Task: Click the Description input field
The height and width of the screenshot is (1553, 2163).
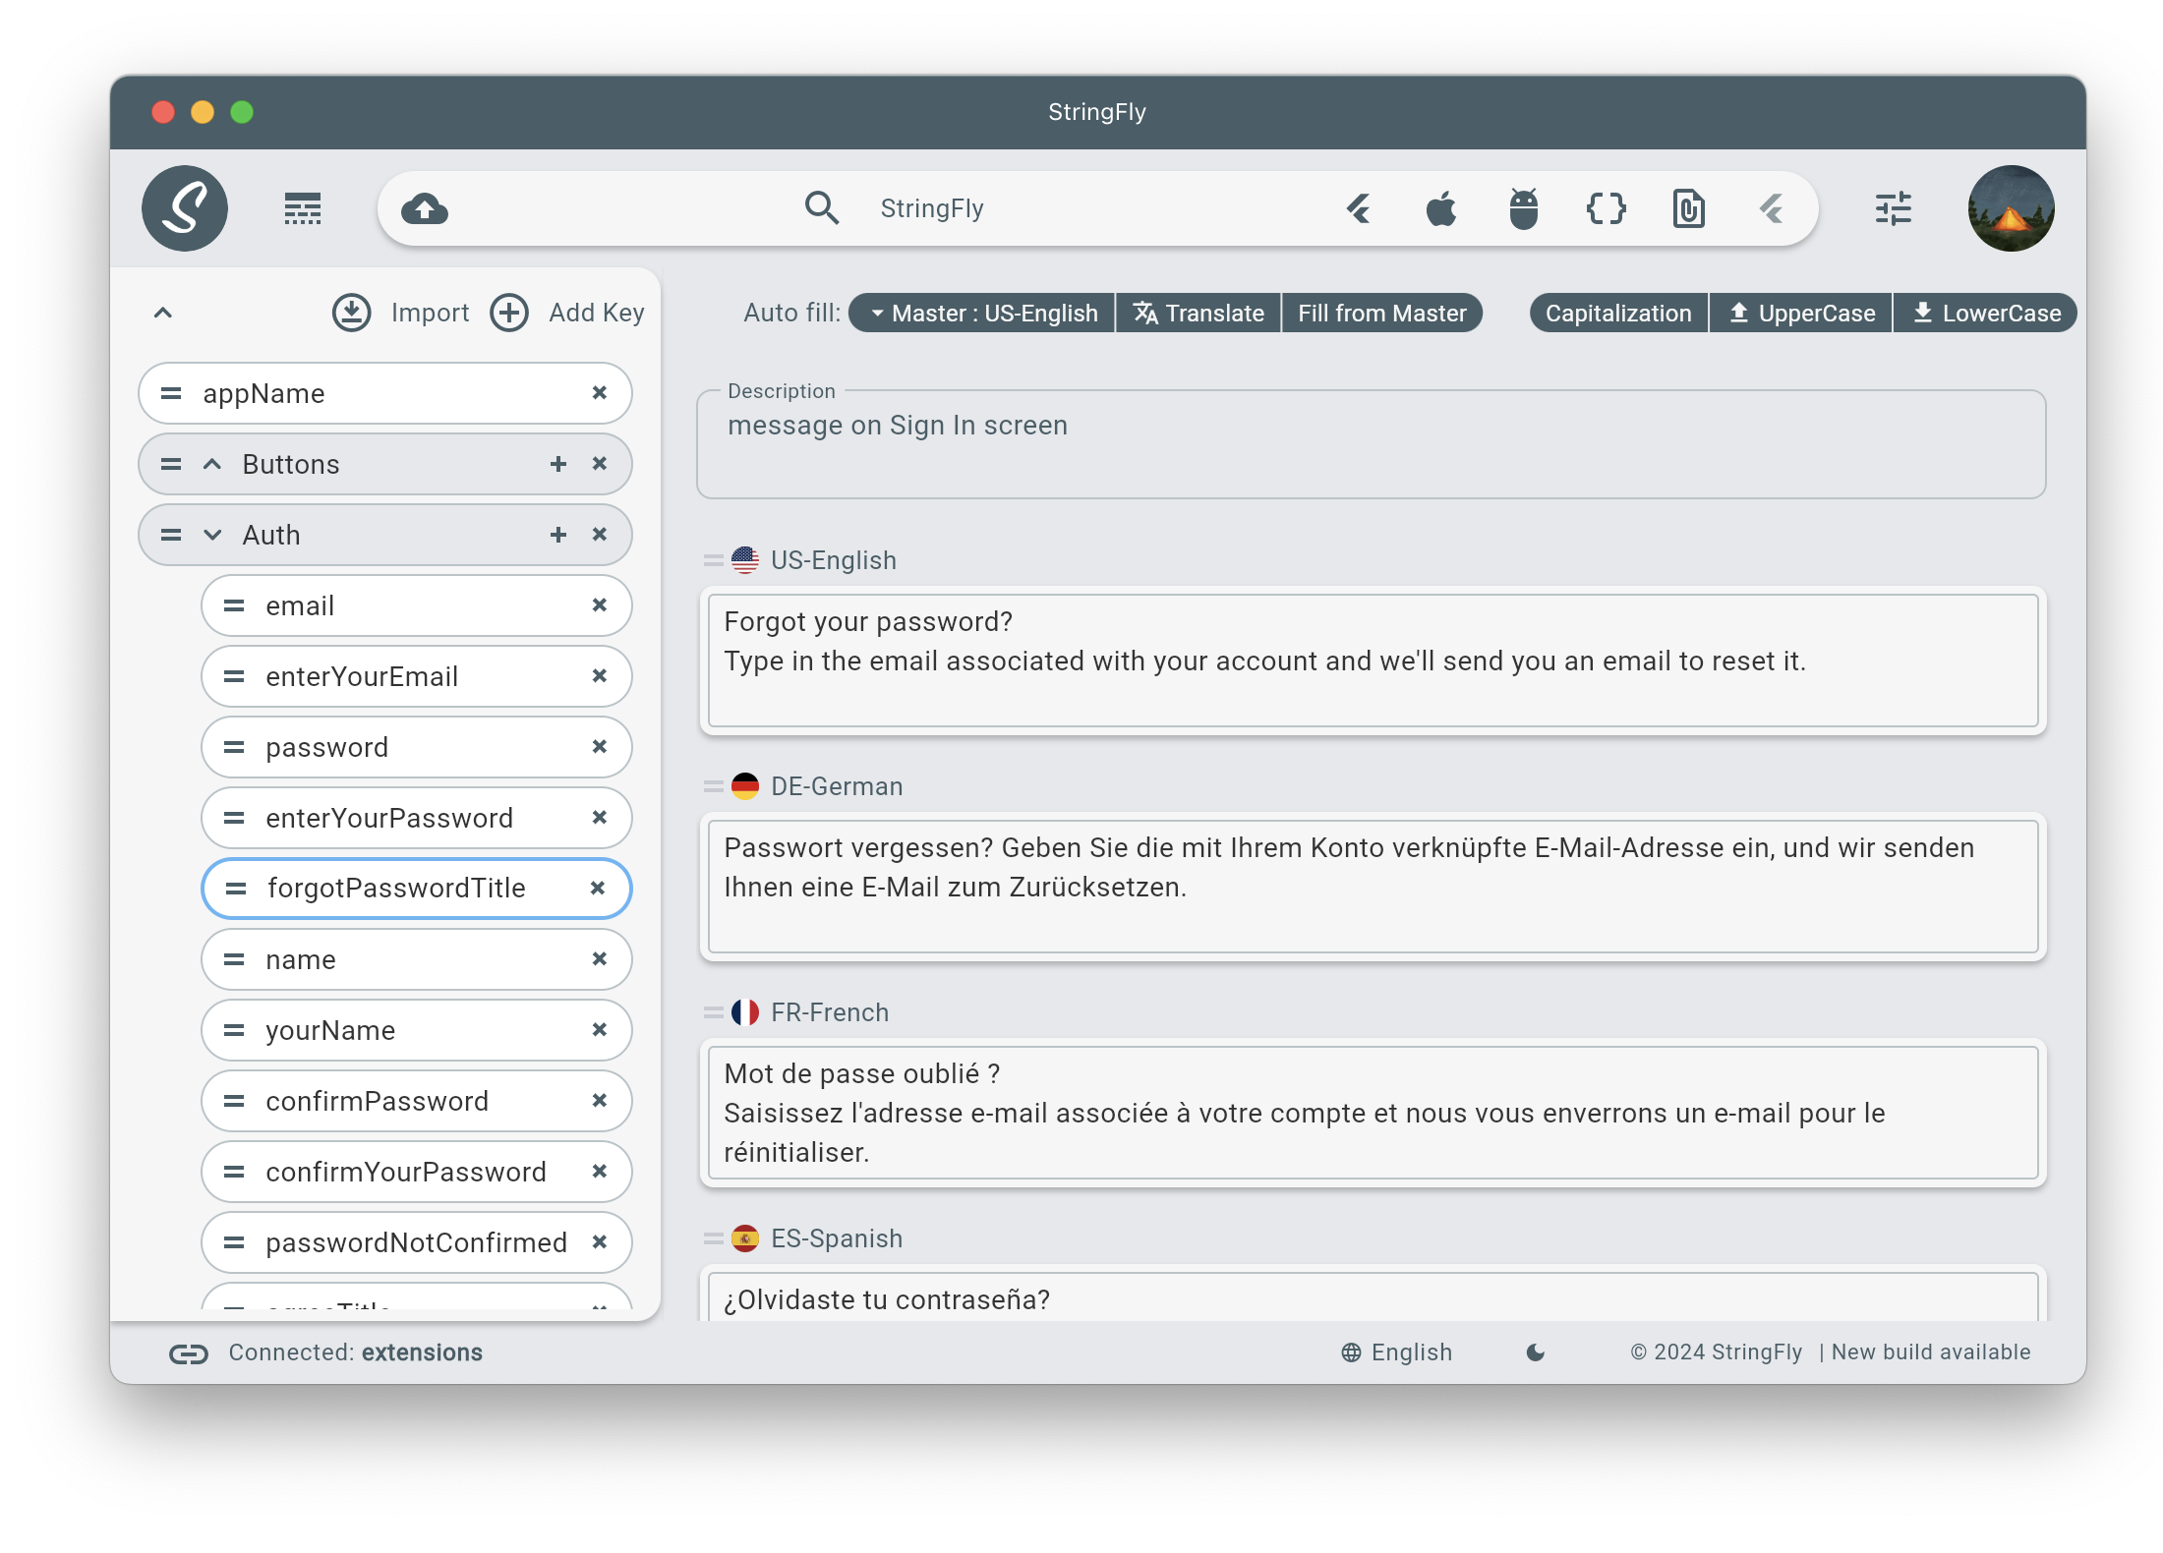Action: tap(1372, 444)
